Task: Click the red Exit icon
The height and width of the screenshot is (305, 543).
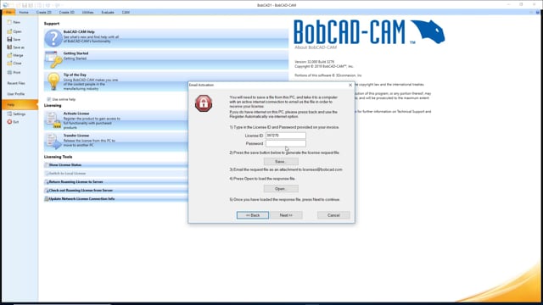Action: 9,122
